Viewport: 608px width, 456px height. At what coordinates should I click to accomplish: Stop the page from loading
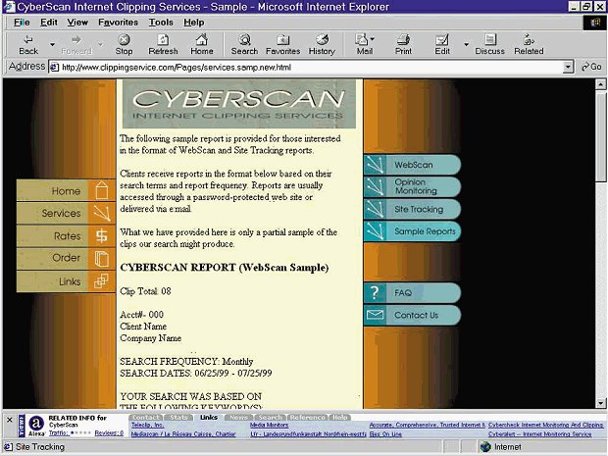[x=124, y=44]
